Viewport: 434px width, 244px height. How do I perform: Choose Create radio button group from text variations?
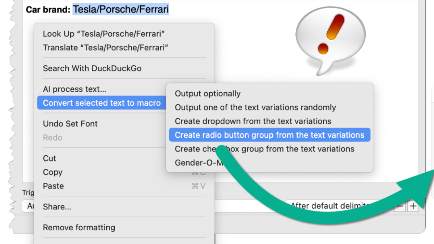click(269, 135)
